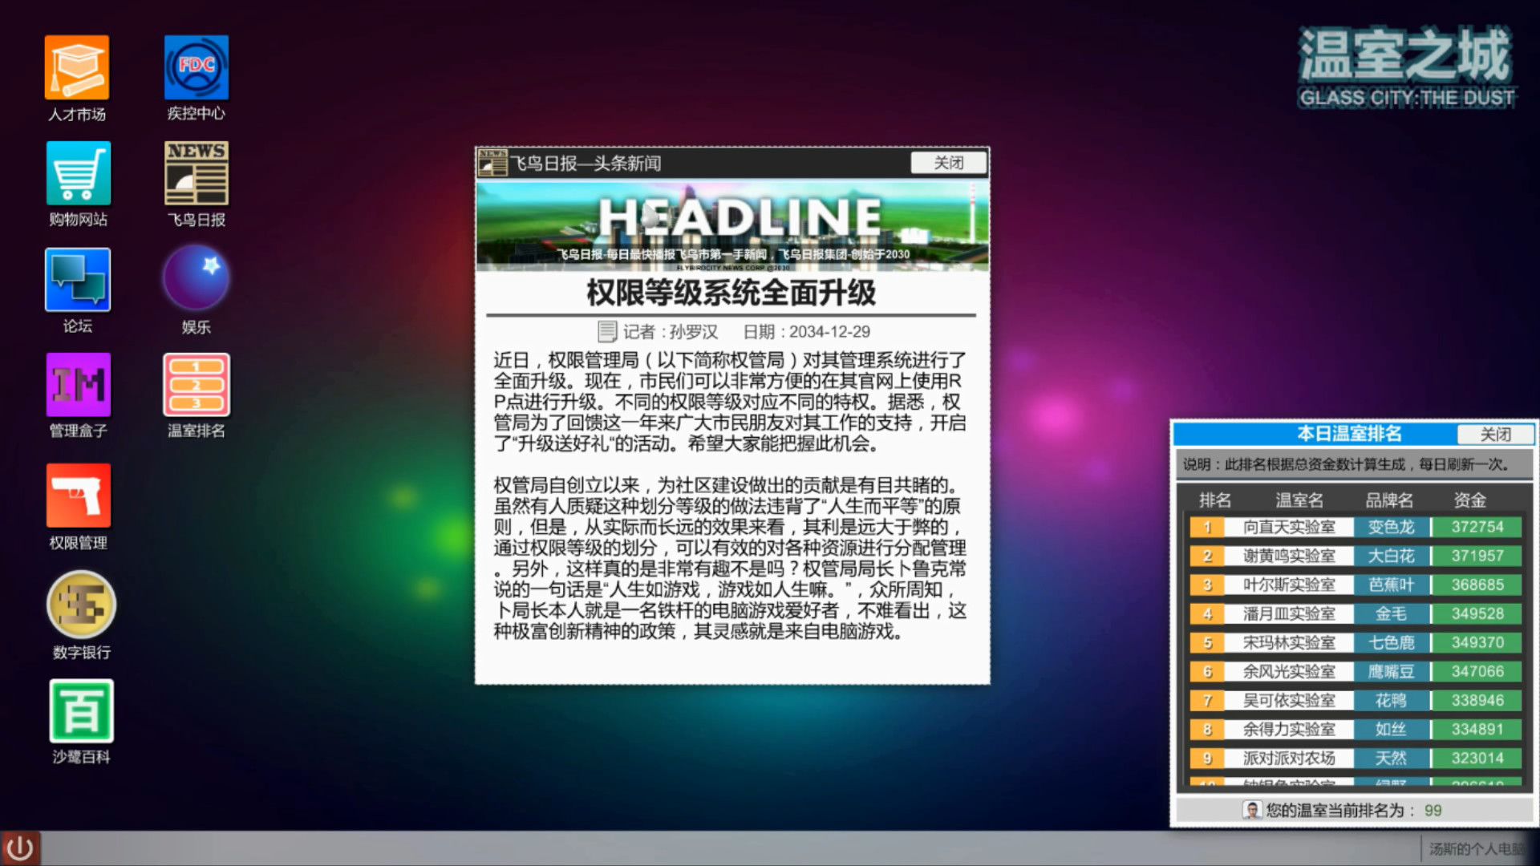Open the 权限管理 permission manager
Viewport: 1540px width, 866px height.
78,496
